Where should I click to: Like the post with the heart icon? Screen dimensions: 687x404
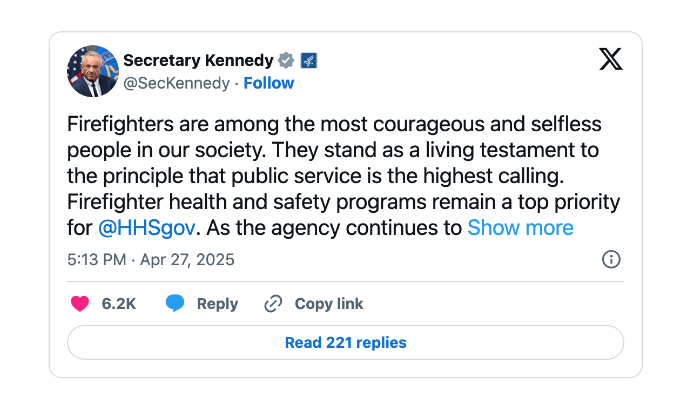point(80,304)
